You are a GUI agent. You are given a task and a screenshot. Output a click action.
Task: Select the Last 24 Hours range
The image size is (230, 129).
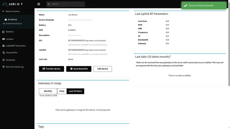click(75, 91)
